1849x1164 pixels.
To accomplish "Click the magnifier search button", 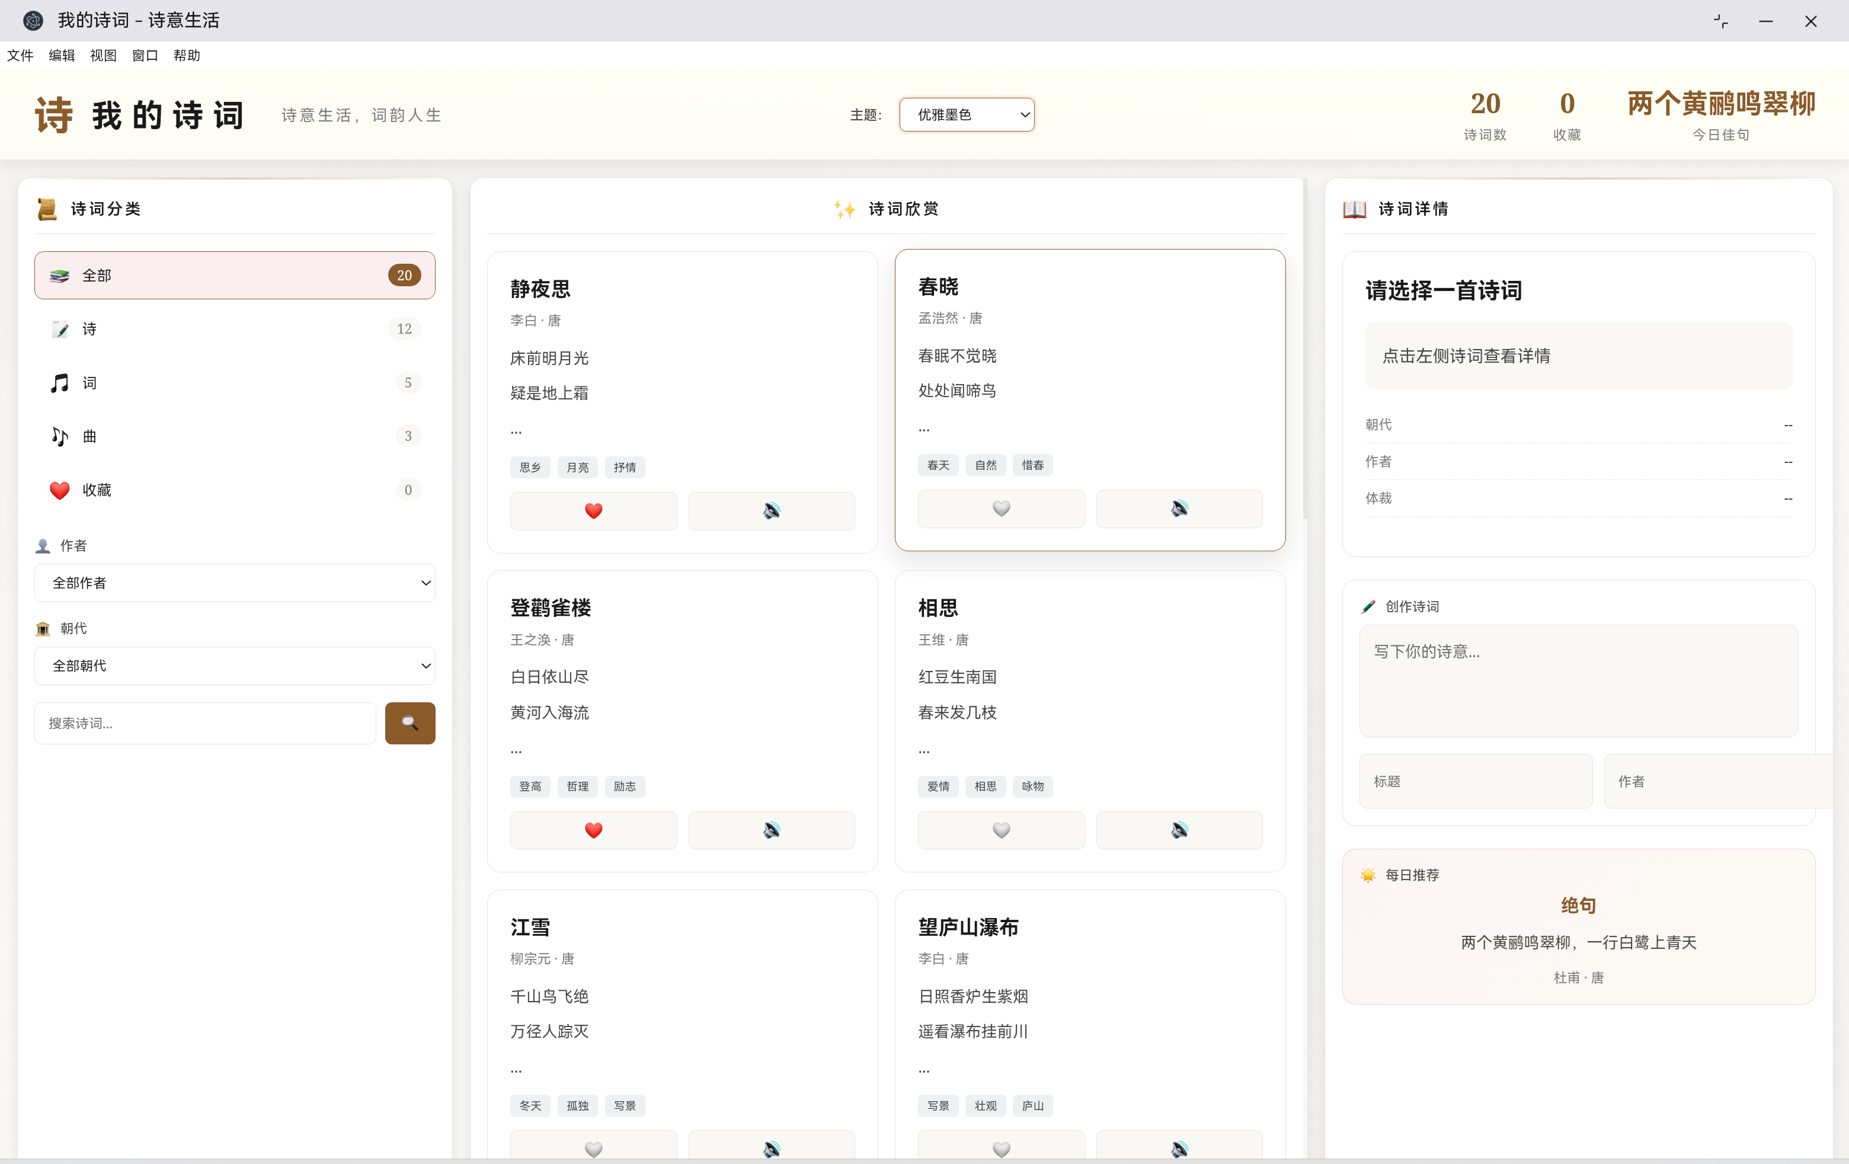I will (410, 723).
